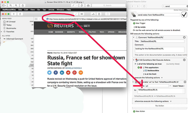Open the Informed Comment feed

click(15, 39)
